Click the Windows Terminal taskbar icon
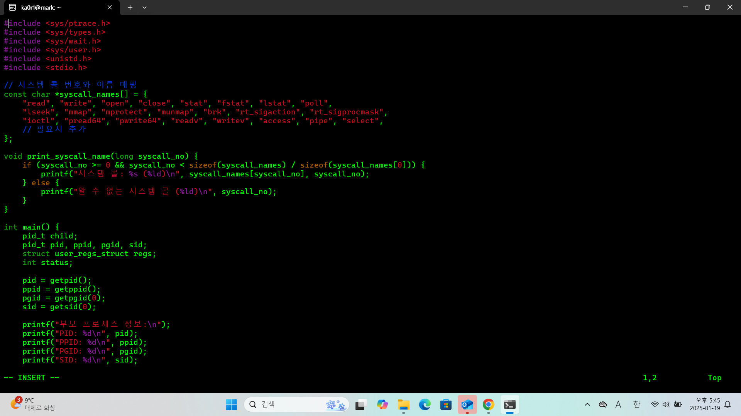This screenshot has height=416, width=741. (509, 404)
